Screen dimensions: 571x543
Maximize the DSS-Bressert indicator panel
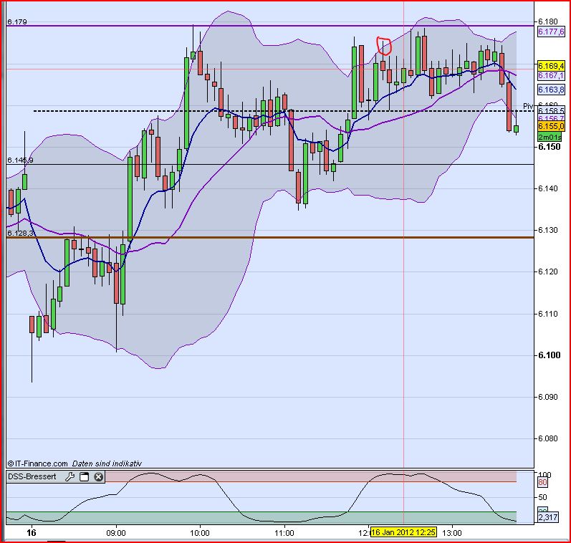point(84,476)
